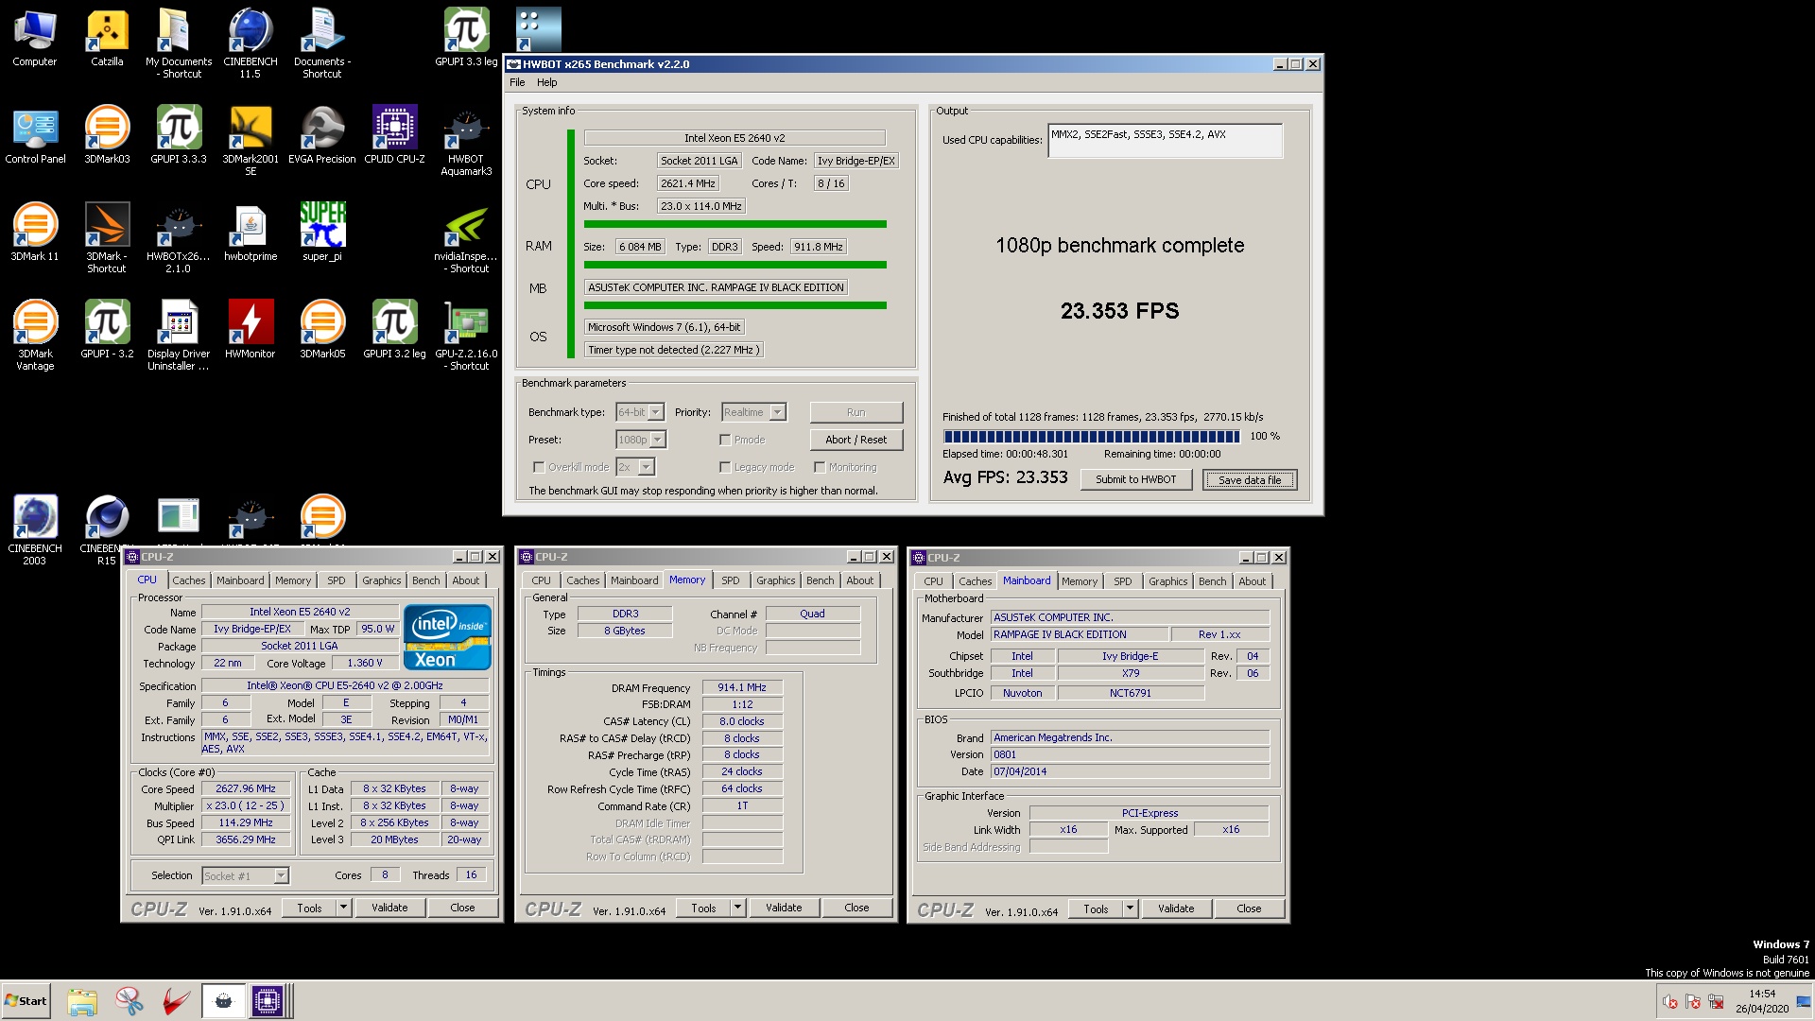Open Display Driver Uninstaller icon

click(x=179, y=335)
